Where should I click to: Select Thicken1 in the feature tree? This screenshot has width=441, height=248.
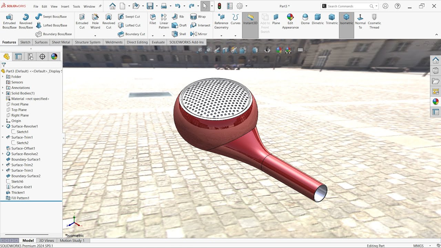click(18, 193)
